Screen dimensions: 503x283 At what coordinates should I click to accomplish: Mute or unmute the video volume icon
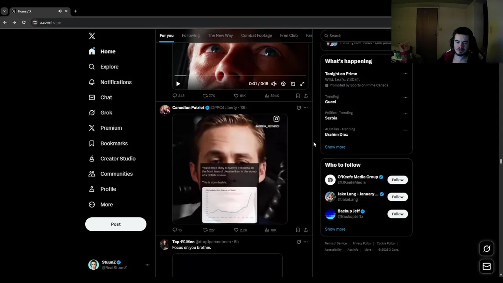click(x=274, y=84)
